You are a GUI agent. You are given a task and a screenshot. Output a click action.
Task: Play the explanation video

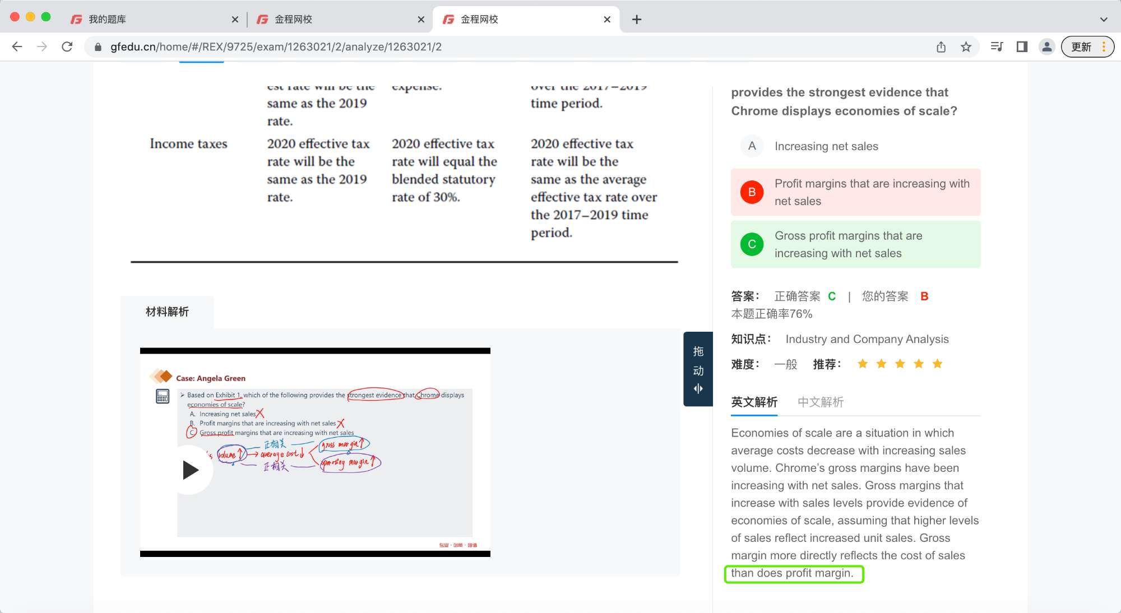[x=190, y=470]
